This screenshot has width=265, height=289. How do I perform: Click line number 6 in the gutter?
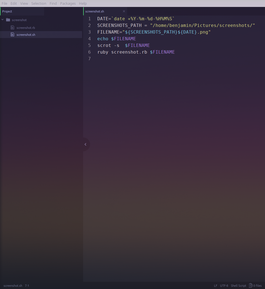point(90,52)
